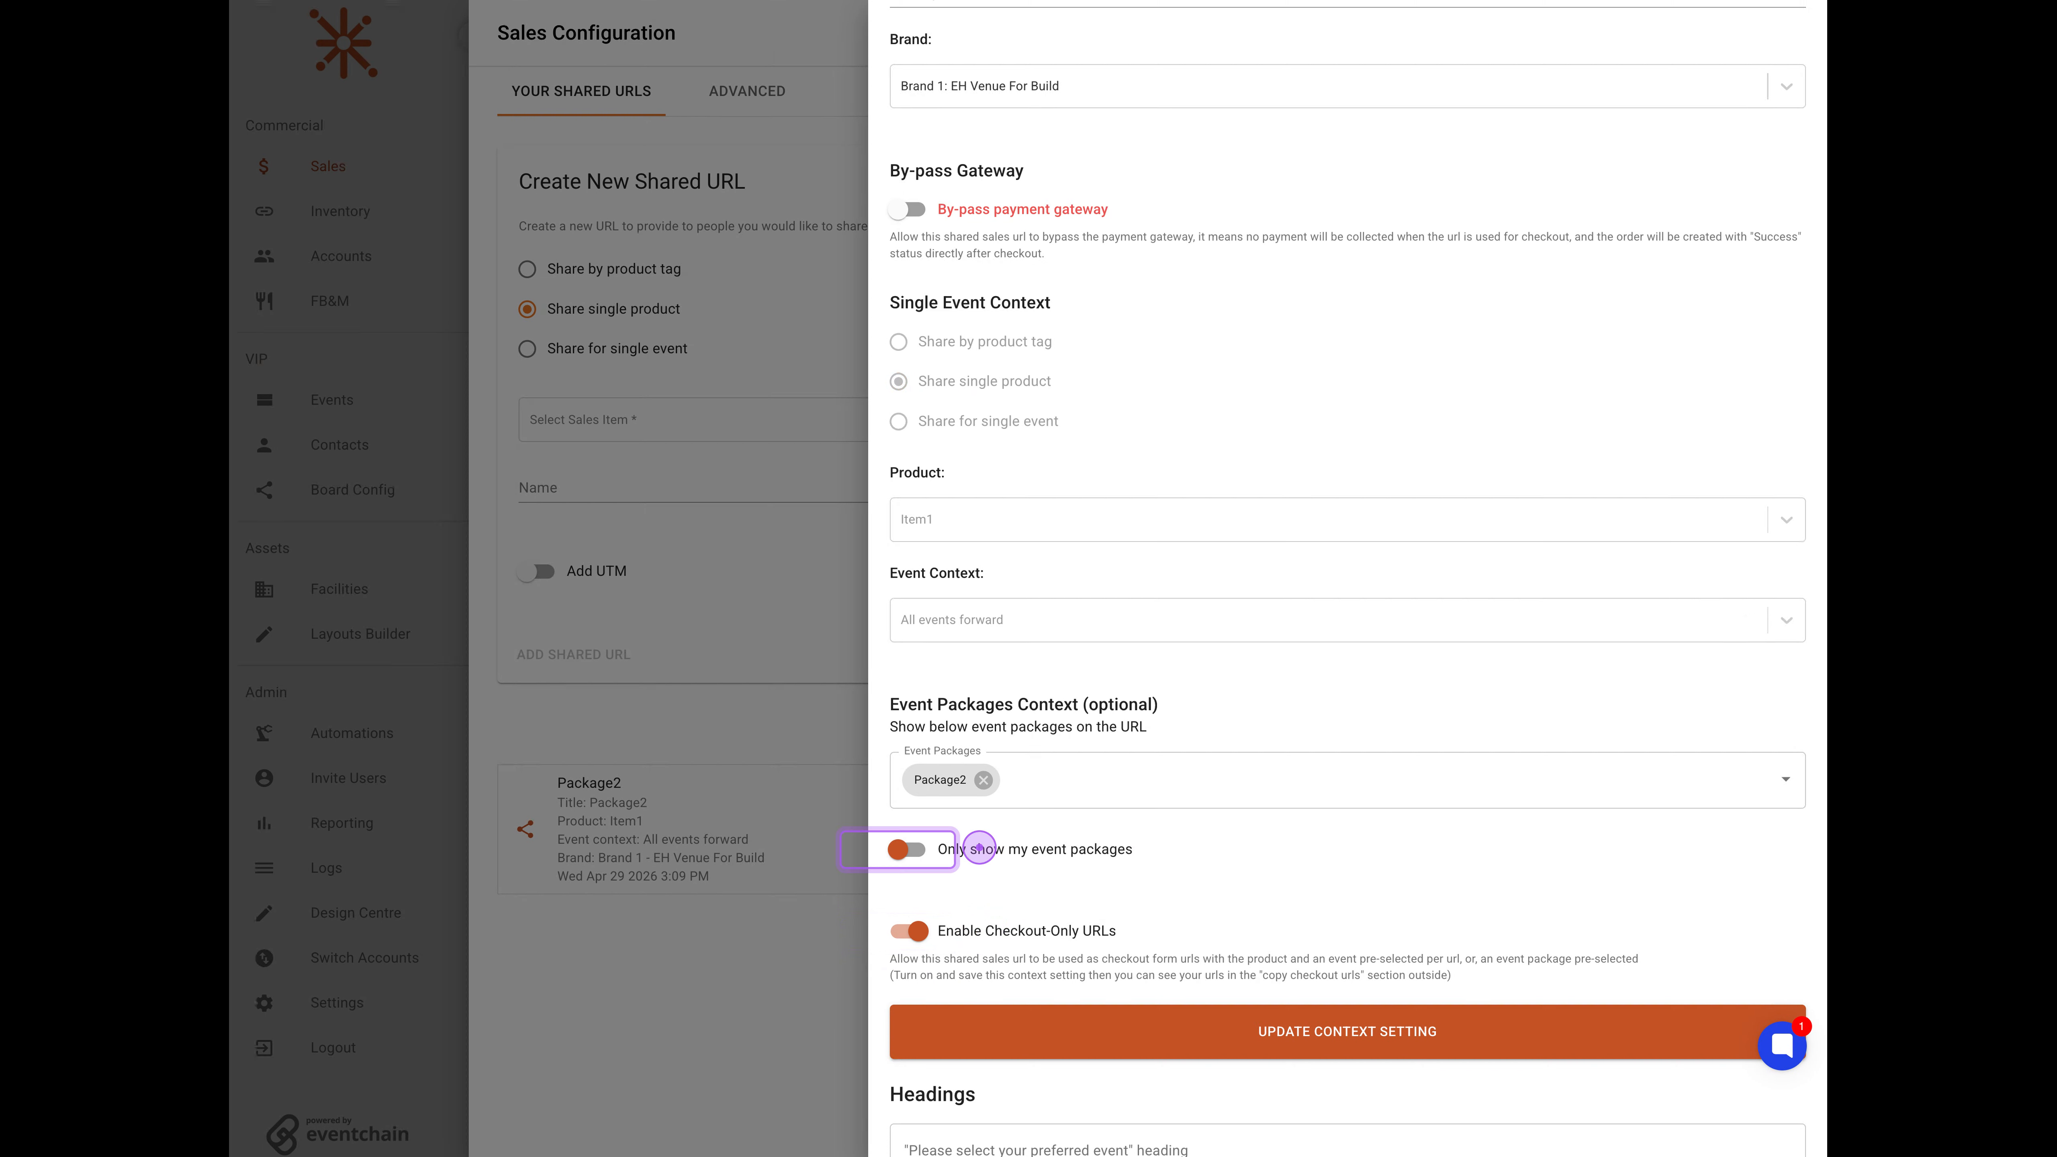Go to Reporting in sidebar
2057x1157 pixels.
[x=341, y=823]
